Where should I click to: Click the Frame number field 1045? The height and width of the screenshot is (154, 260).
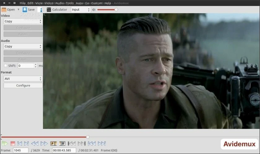tap(20, 150)
